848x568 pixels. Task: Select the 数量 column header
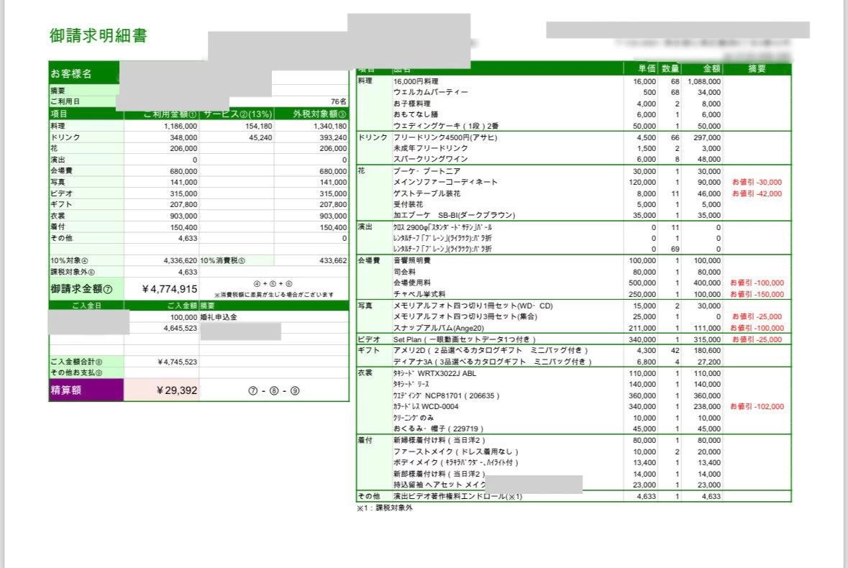(670, 69)
